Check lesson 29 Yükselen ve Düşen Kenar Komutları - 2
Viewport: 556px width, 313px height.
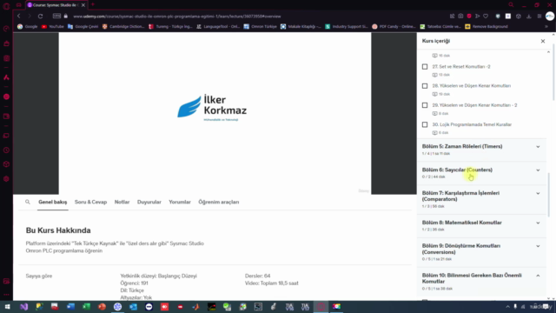[x=425, y=105]
